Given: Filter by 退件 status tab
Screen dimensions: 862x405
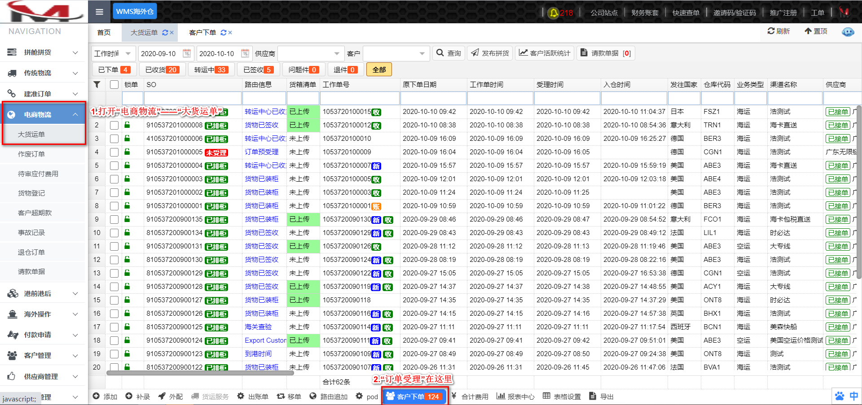Looking at the screenshot, I should 345,70.
